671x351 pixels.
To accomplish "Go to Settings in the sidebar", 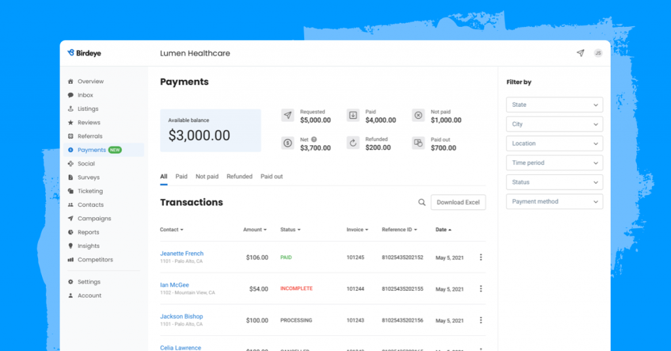I will coord(88,282).
